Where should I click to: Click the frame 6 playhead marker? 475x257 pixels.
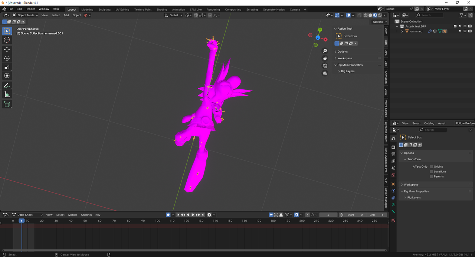pyautogui.click(x=22, y=221)
